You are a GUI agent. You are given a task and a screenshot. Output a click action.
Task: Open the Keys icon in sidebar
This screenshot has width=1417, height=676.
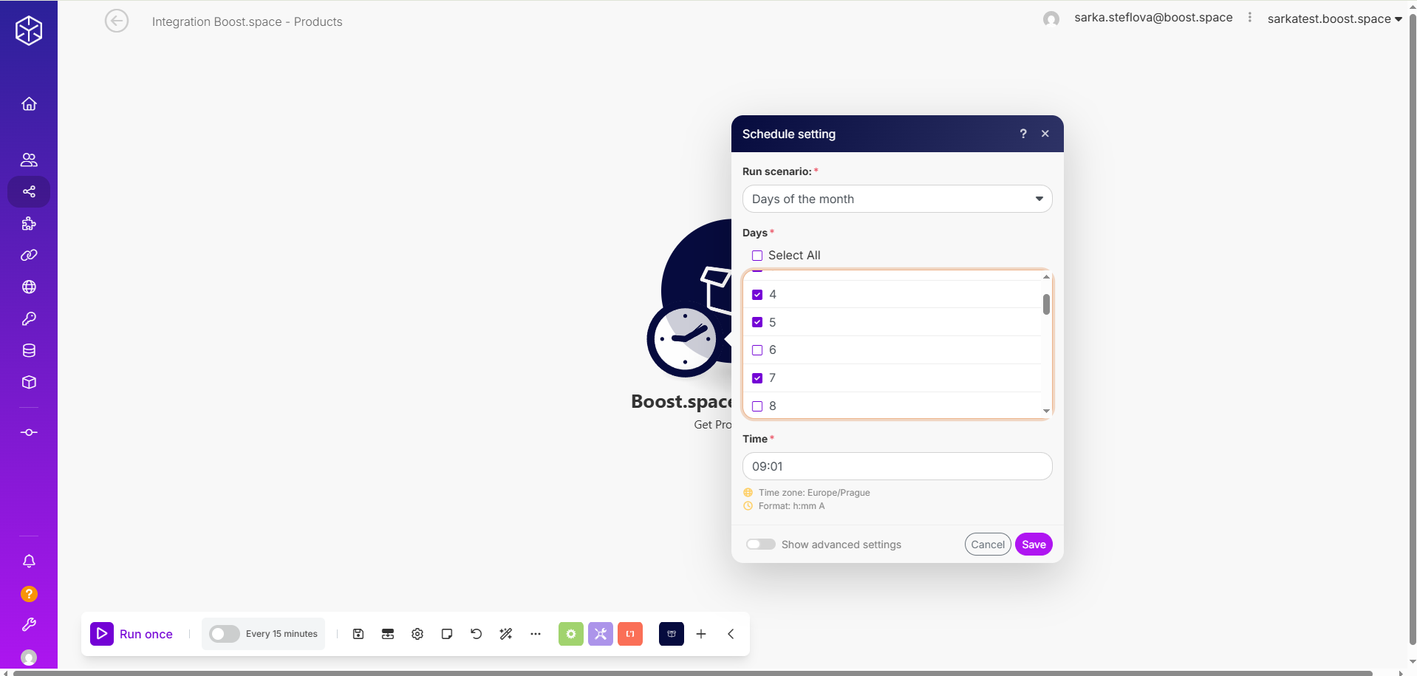29,319
